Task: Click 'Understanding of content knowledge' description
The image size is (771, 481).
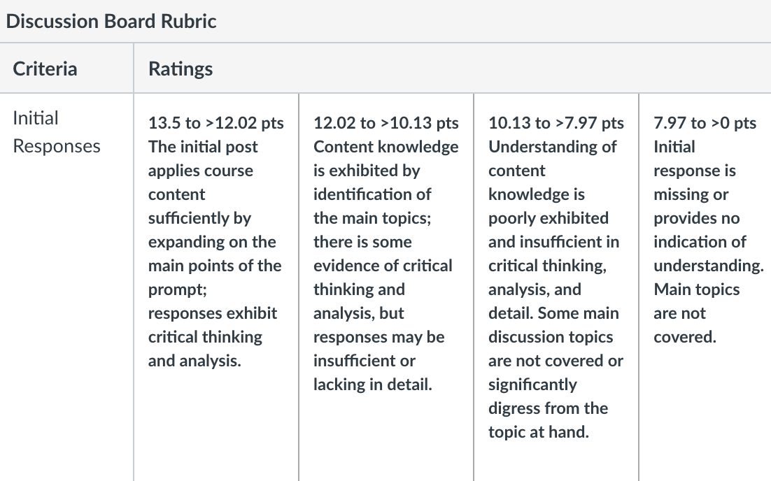Action: (552, 171)
